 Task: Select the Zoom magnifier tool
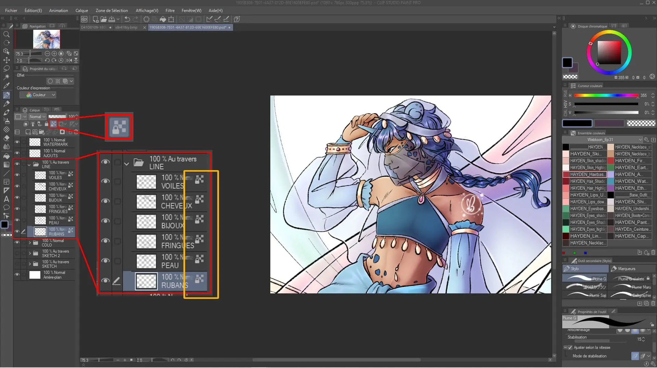(x=6, y=34)
